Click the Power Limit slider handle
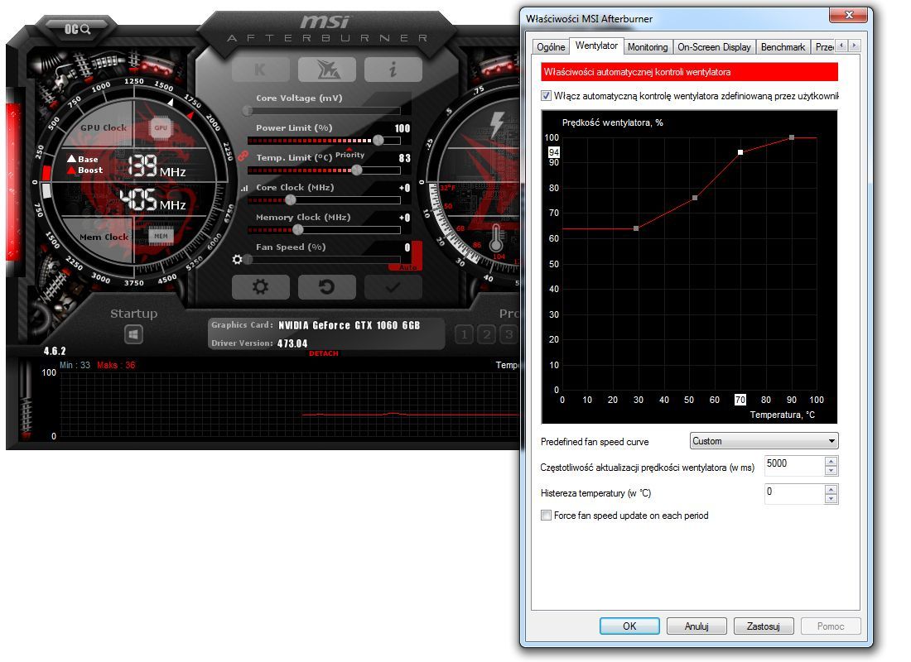 tap(378, 140)
